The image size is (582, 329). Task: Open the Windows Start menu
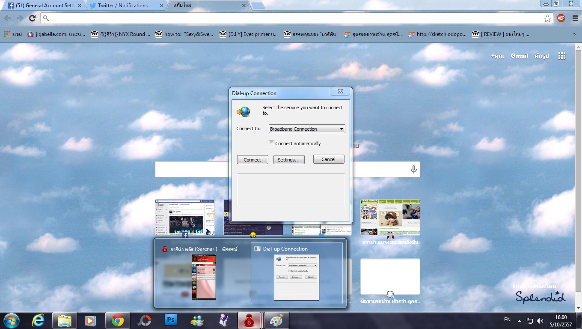click(11, 320)
